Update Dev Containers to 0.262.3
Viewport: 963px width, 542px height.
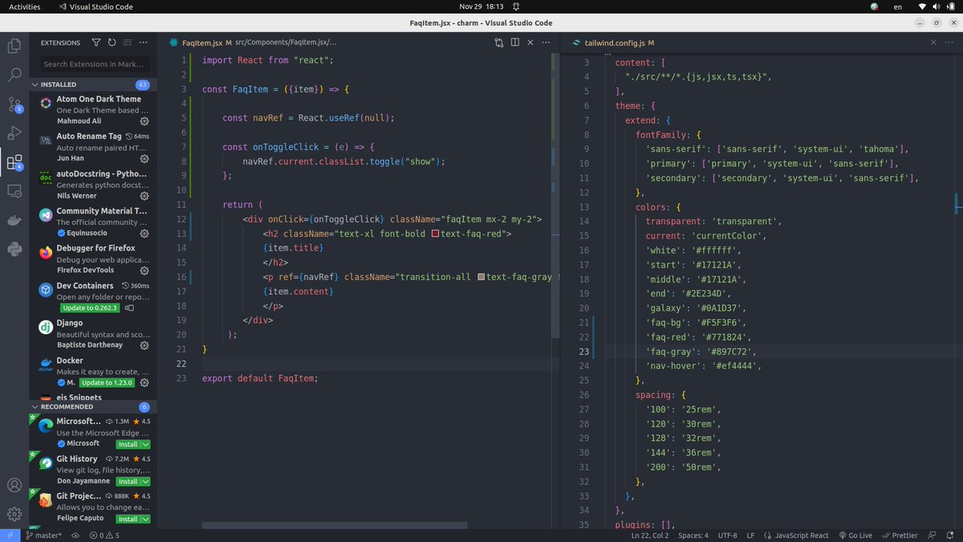click(x=90, y=308)
